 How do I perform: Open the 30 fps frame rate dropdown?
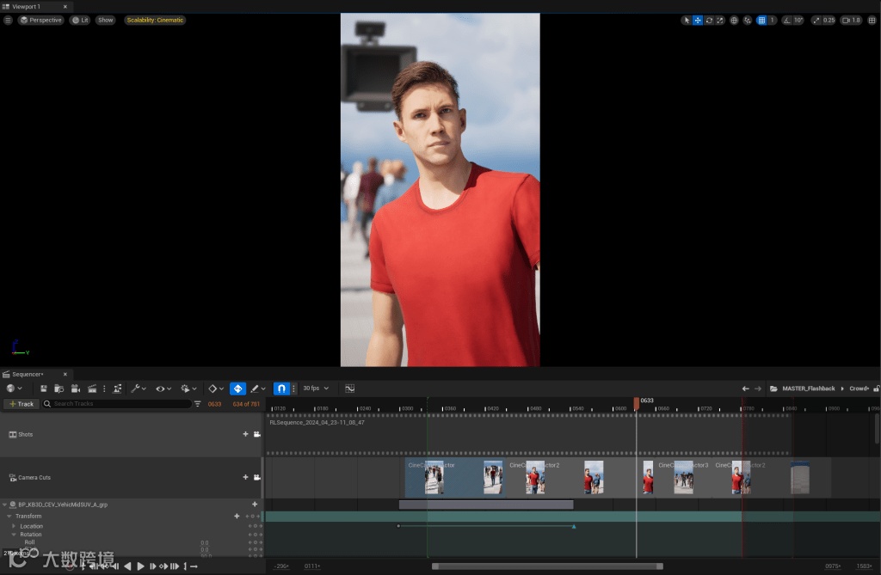(315, 388)
